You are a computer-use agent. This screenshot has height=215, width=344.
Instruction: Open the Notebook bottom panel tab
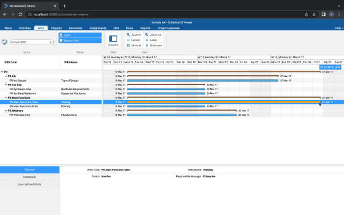click(x=30, y=177)
